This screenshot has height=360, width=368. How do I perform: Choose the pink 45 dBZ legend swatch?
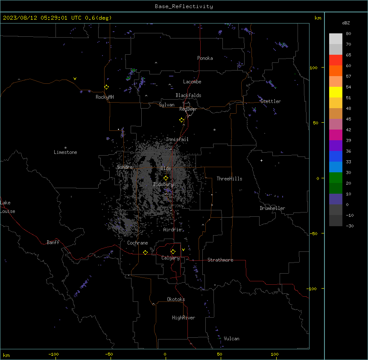click(x=336, y=124)
